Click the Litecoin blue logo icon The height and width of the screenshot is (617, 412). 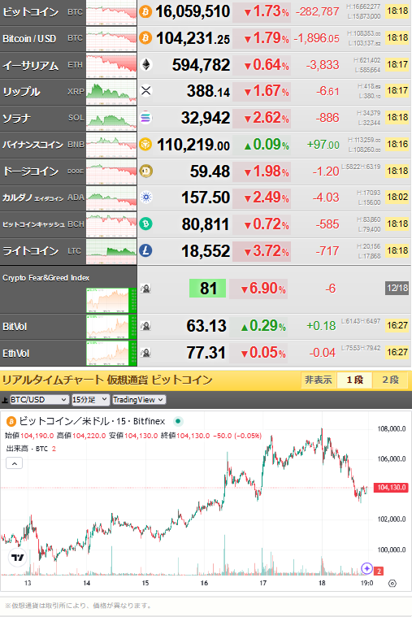pyautogui.click(x=145, y=250)
